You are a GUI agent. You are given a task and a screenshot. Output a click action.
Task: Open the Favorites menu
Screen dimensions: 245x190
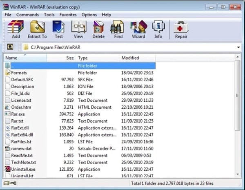pyautogui.click(x=68, y=15)
